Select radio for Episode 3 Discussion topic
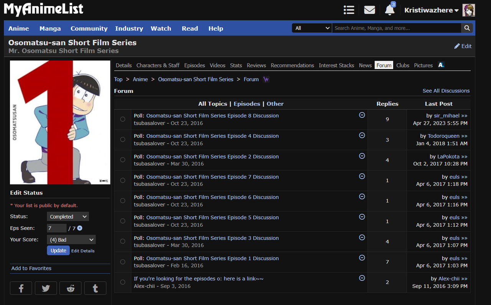Screen dimensions: 491x305 123,241
